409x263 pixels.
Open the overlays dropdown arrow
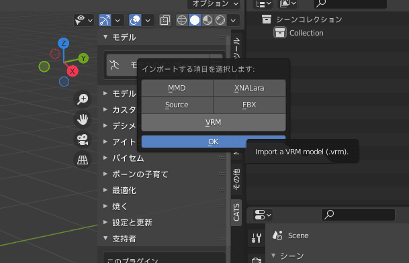(x=148, y=20)
